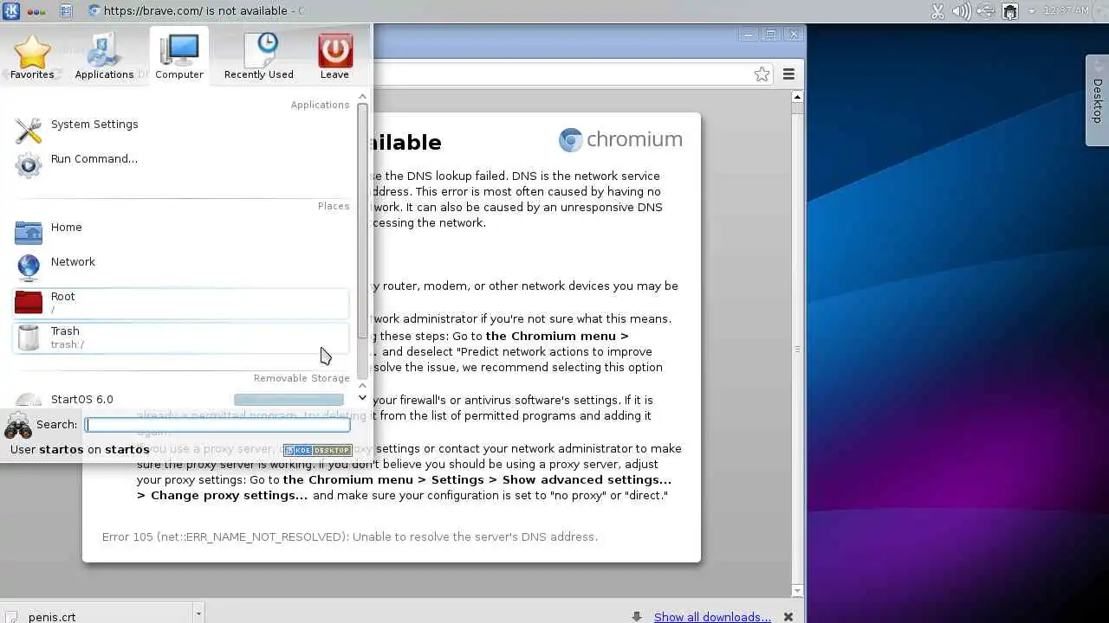The width and height of the screenshot is (1109, 623).
Task: Click the Chromium page scroll-up arrow
Action: coord(797,96)
